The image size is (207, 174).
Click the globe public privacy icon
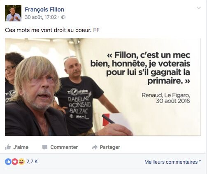click(63, 17)
